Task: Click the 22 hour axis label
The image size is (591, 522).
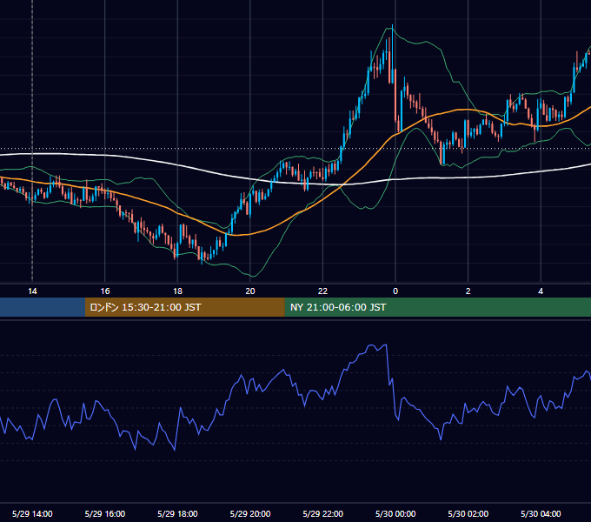Action: (323, 291)
